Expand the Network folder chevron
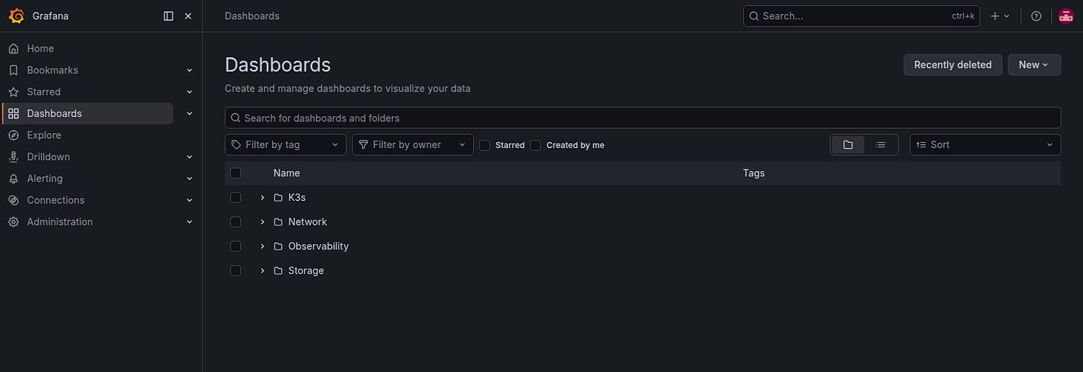Viewport: 1083px width, 372px height. pos(262,222)
